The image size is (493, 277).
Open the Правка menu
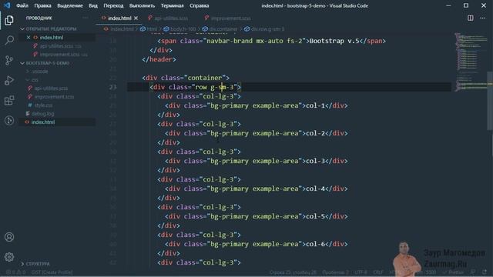click(43, 5)
